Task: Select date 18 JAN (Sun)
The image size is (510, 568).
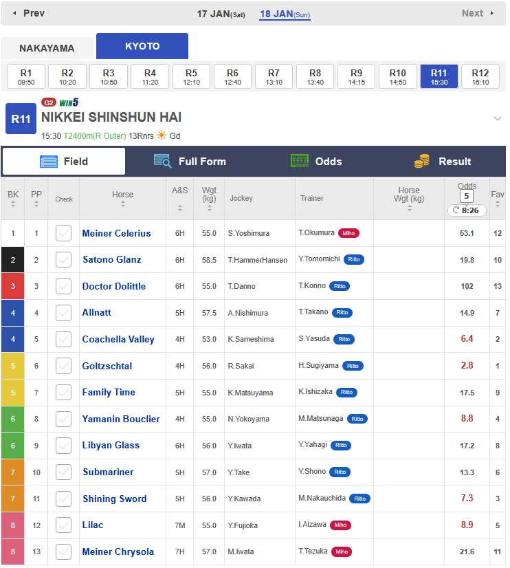Action: [285, 14]
